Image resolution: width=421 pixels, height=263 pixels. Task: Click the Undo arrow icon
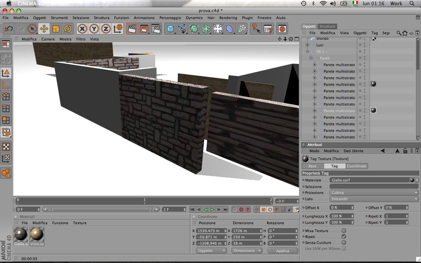pyautogui.click(x=9, y=29)
